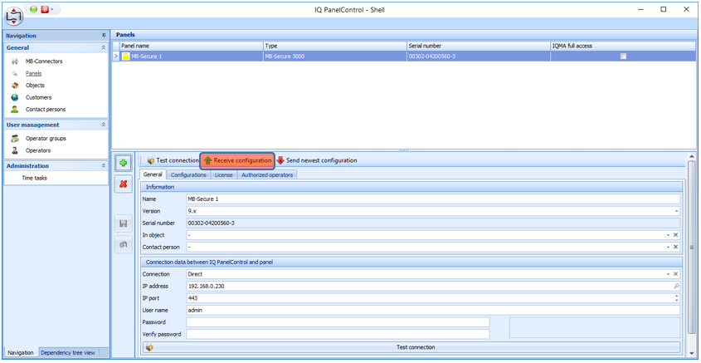
Task: Click the Operator groups icon
Action: pyautogui.click(x=15, y=139)
